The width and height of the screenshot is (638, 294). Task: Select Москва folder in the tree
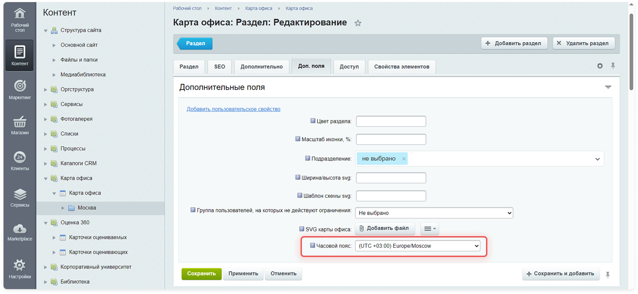point(87,208)
